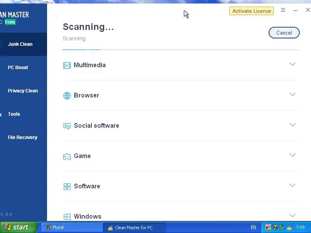
Task: Expand the Windows category chevron
Action: [x=292, y=216]
